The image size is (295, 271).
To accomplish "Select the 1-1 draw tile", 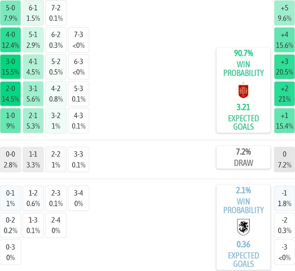I will coord(33,159).
